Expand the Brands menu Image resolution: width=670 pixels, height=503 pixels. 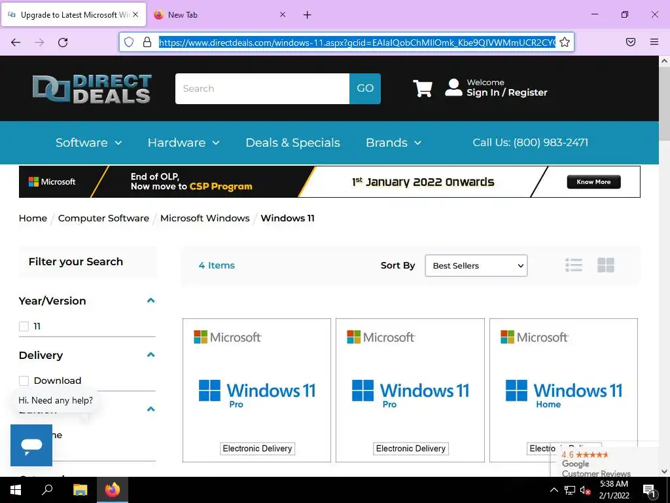click(x=393, y=142)
